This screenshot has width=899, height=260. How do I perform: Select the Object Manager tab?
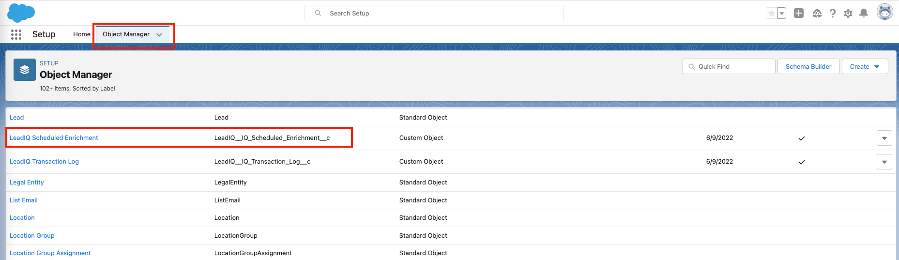(x=126, y=34)
